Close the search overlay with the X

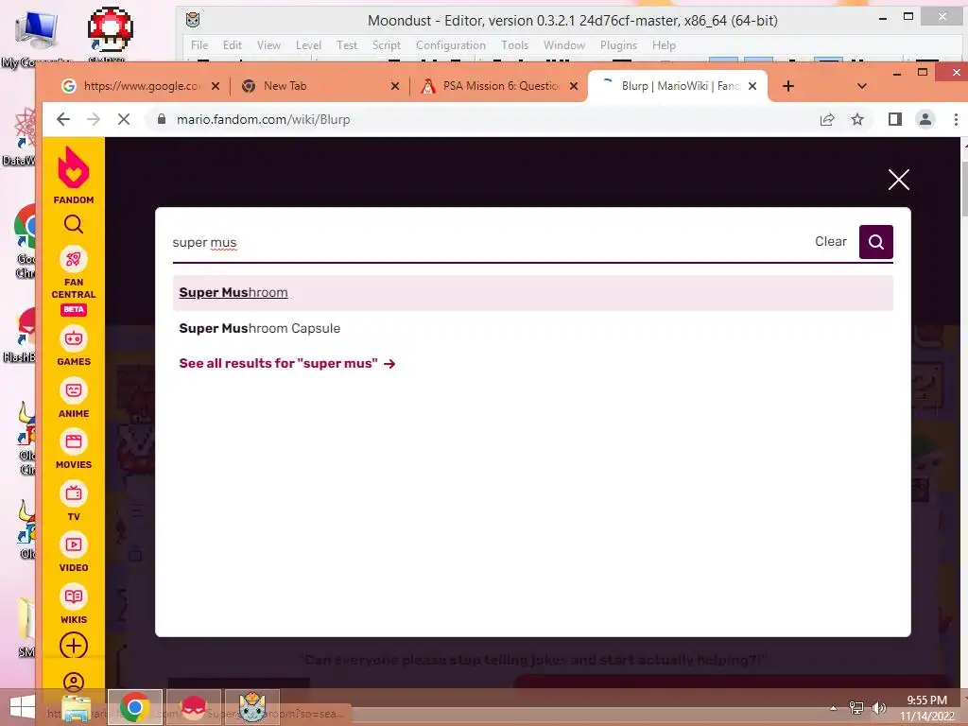(x=898, y=180)
